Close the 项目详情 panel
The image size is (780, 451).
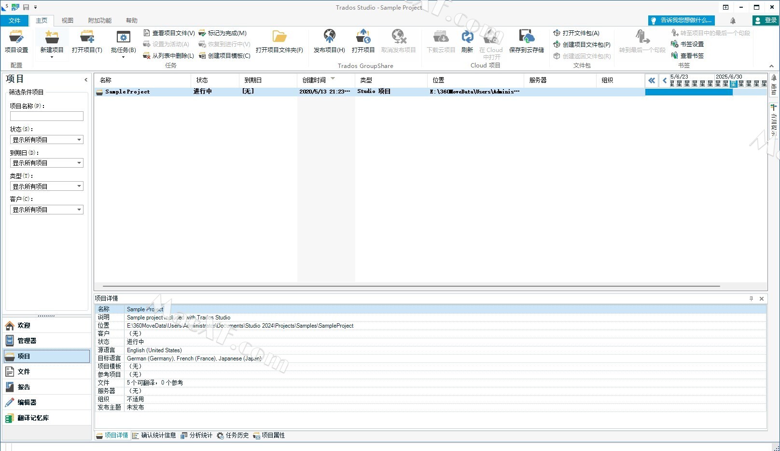point(762,299)
